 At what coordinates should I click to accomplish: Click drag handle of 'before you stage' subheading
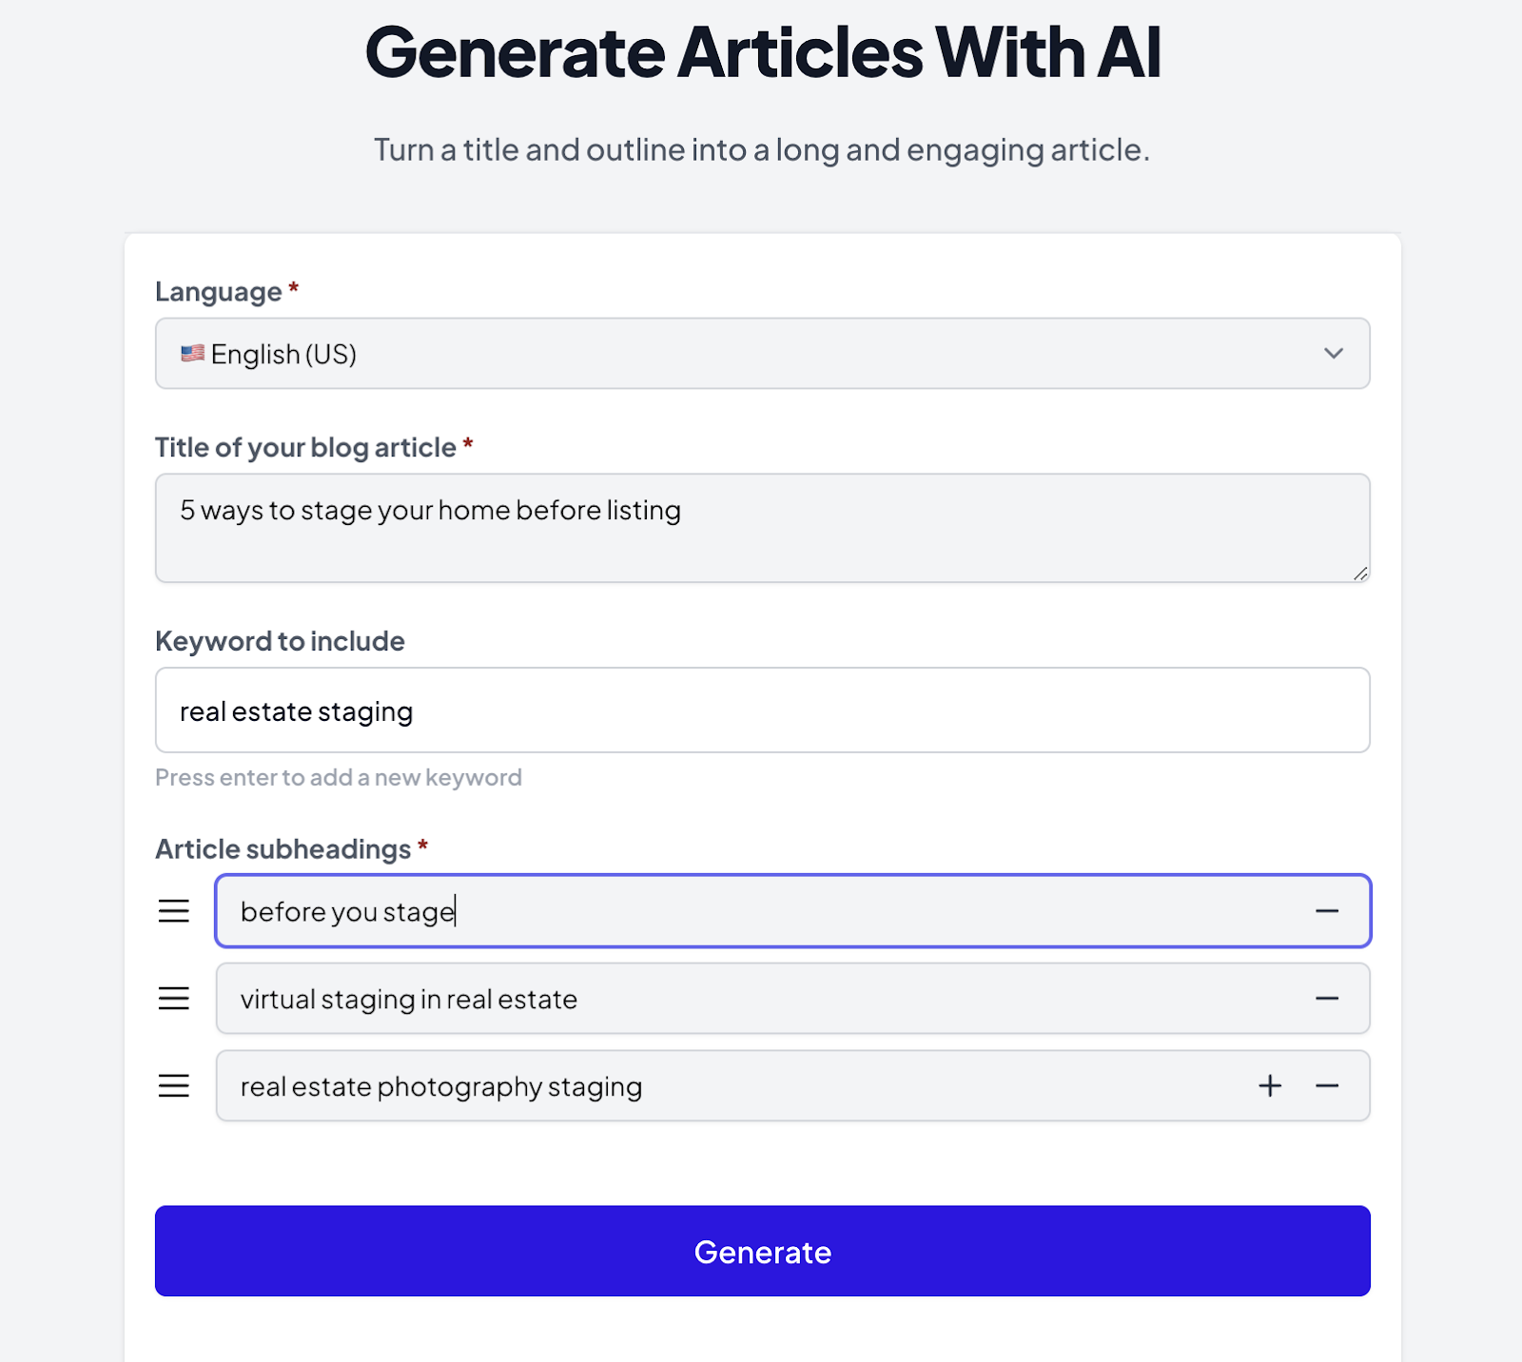click(173, 911)
